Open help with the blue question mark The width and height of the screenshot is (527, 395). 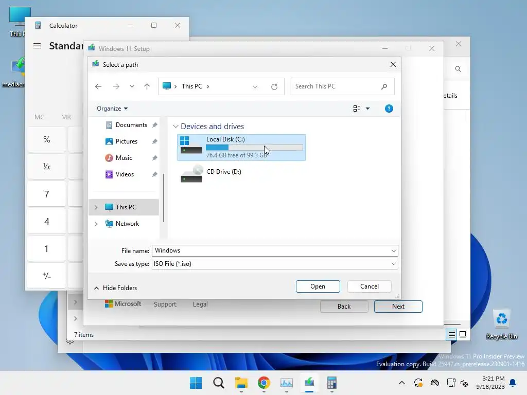coord(389,109)
